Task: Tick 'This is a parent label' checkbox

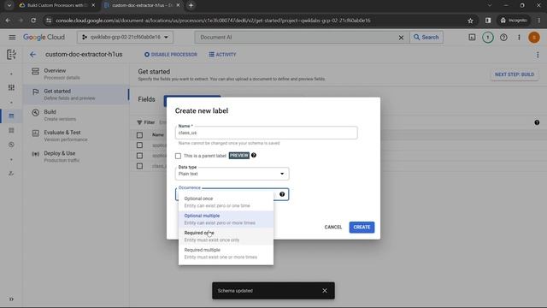Action: coord(179,156)
